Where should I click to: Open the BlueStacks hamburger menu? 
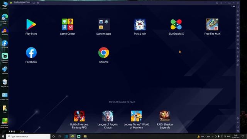221,3
